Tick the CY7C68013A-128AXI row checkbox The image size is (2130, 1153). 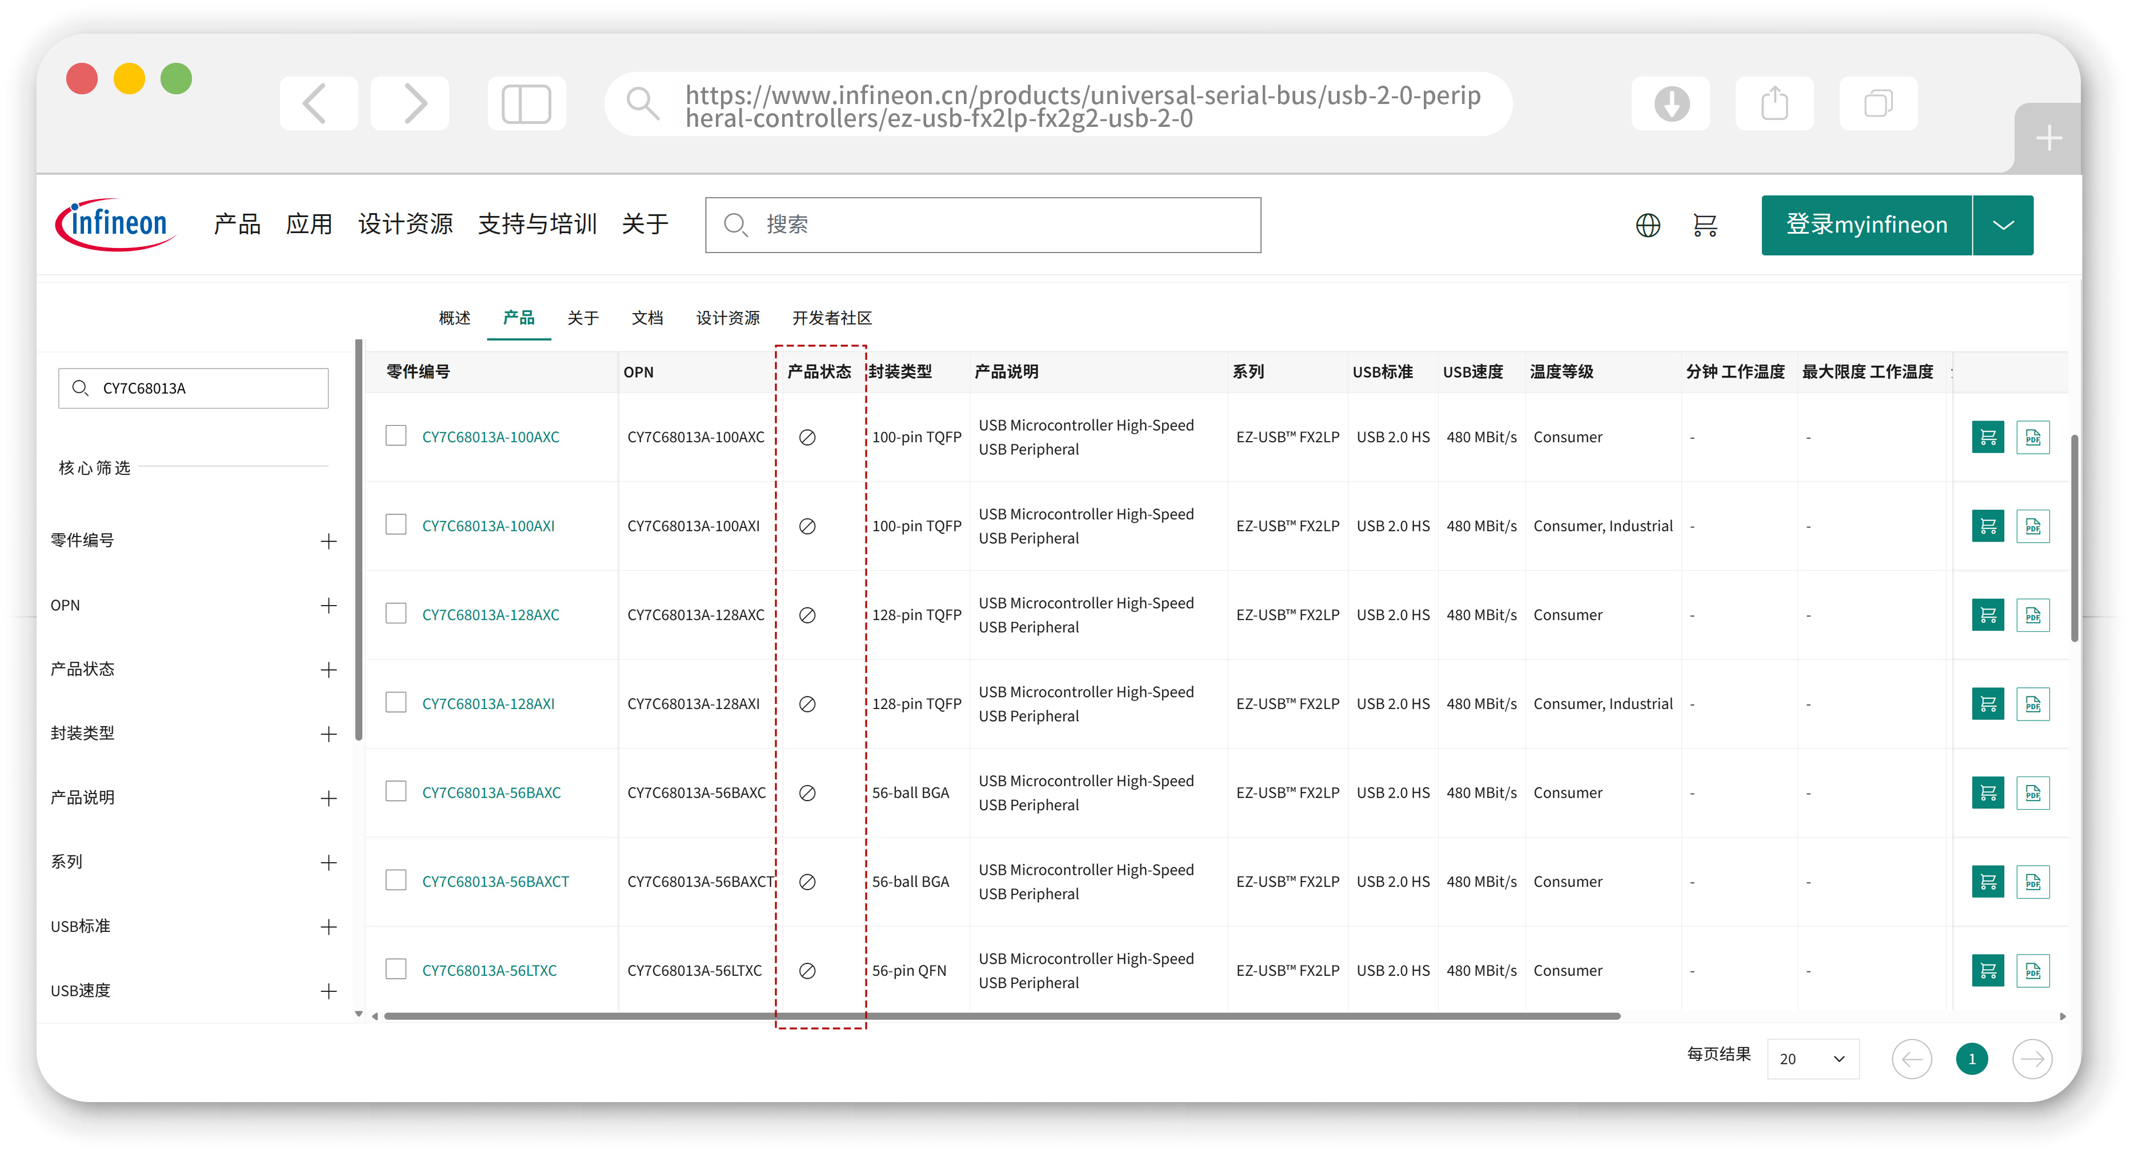(x=396, y=703)
